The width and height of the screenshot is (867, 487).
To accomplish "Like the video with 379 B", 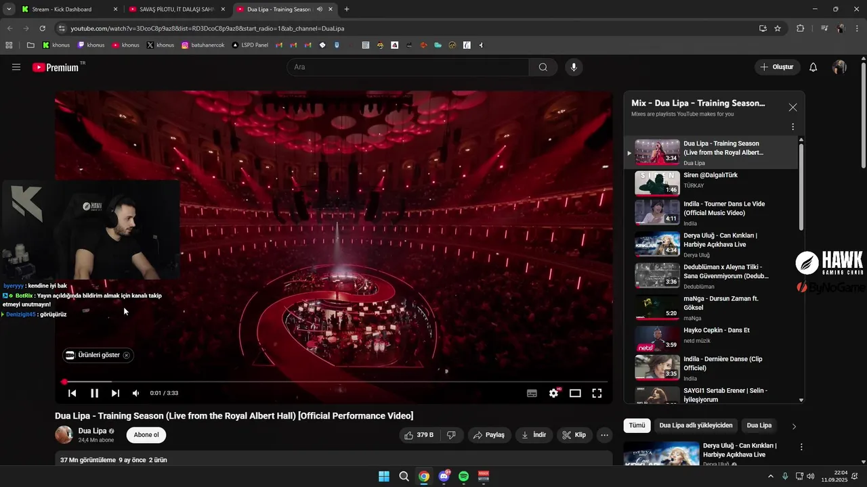I will pos(419,435).
